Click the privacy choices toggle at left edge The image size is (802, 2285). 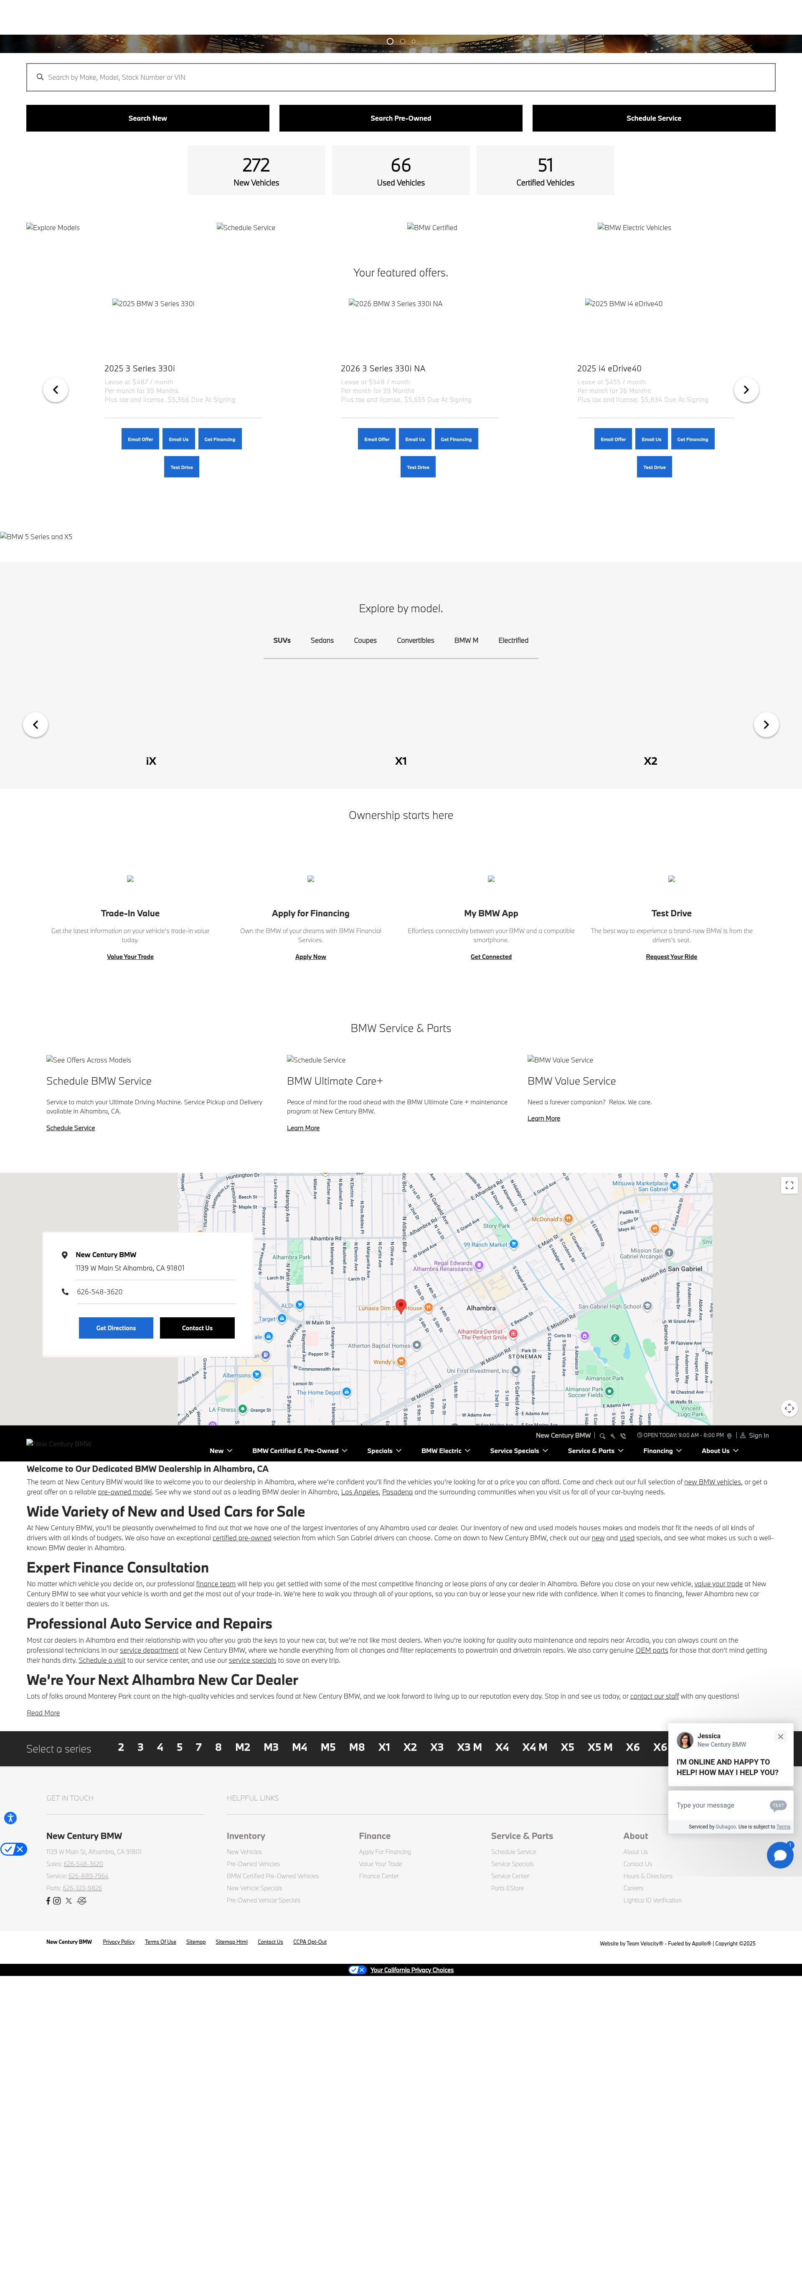click(x=13, y=1849)
